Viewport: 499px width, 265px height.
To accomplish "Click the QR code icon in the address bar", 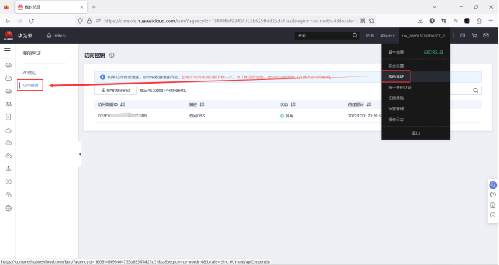I will coord(363,21).
